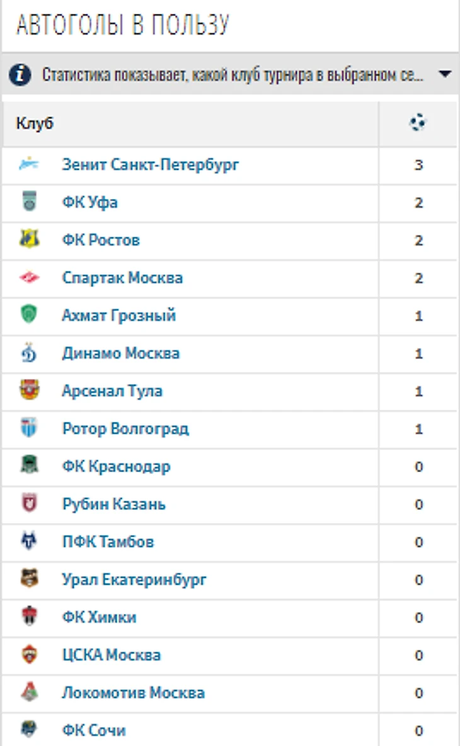Screen dimensions: 460x746
Task: Sort by the Клуб column header
Action: [35, 123]
